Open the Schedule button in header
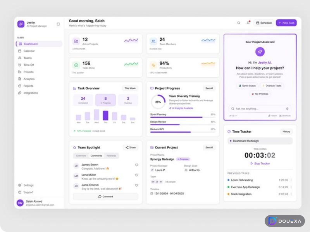This screenshot has width=310, height=232. pyautogui.click(x=264, y=23)
